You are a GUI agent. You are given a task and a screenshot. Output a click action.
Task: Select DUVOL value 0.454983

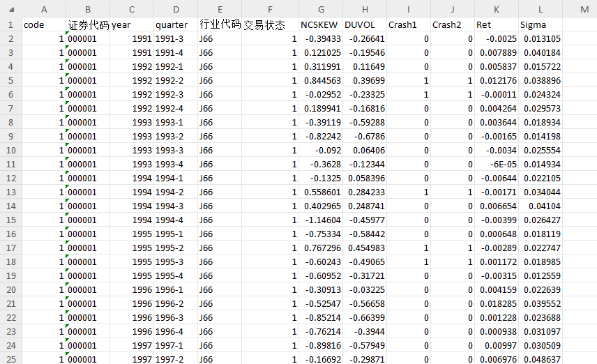tap(365, 248)
